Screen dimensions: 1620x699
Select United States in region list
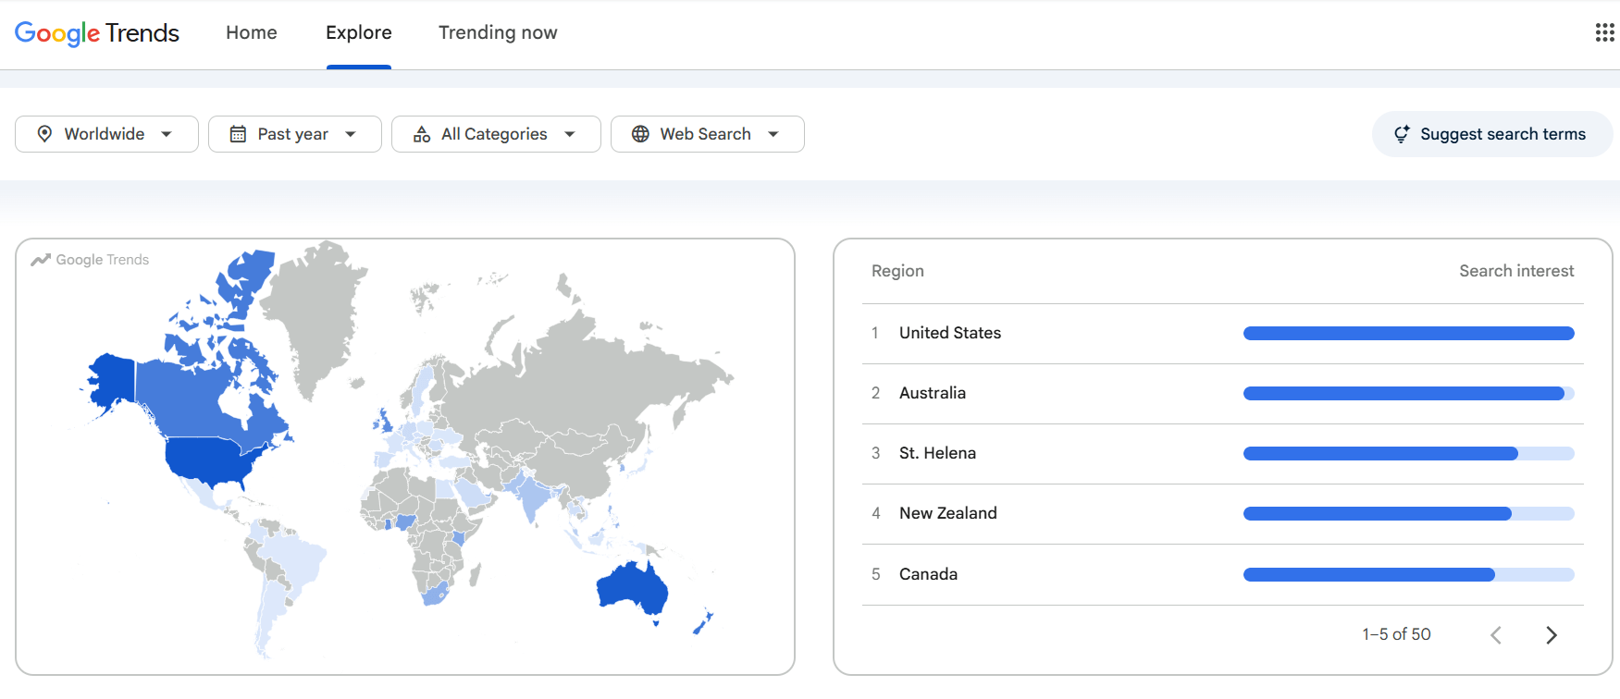pyautogui.click(x=950, y=333)
